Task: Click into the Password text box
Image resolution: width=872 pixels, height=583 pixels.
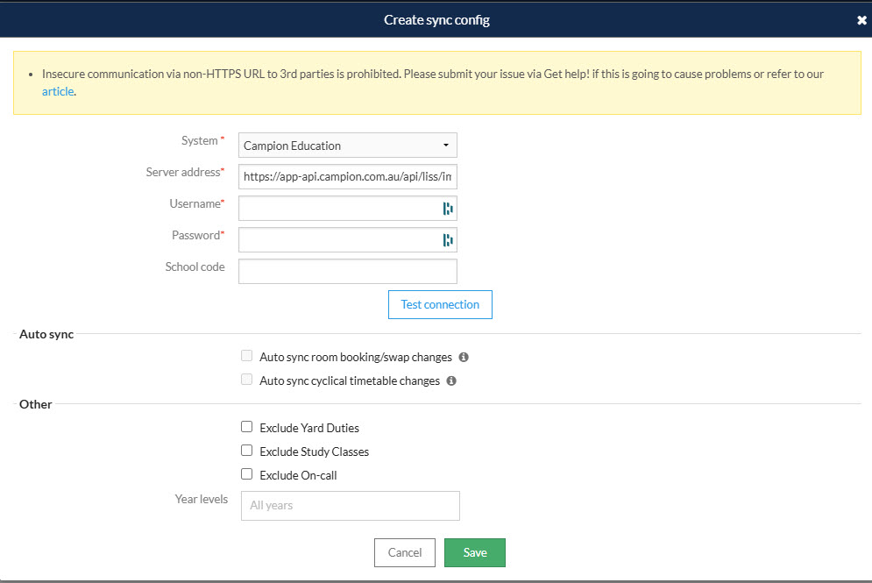Action: [337, 240]
